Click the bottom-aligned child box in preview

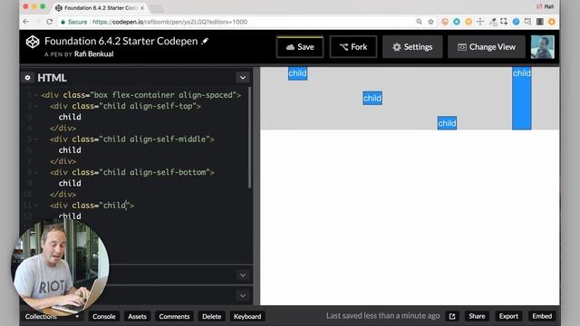coord(447,123)
